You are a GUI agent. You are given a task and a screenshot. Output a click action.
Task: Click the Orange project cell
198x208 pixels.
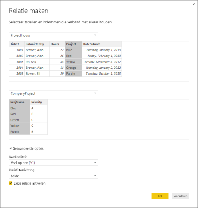73,68
